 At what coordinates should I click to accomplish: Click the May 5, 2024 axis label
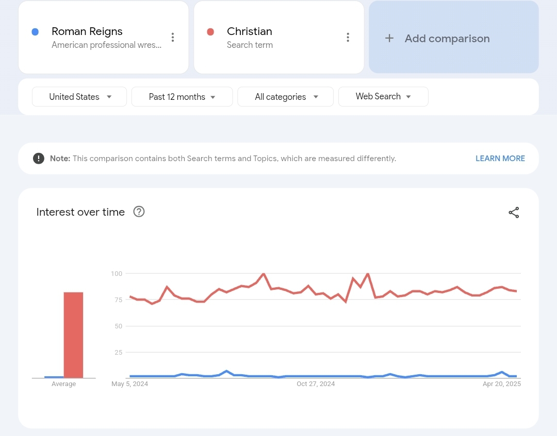pos(130,384)
